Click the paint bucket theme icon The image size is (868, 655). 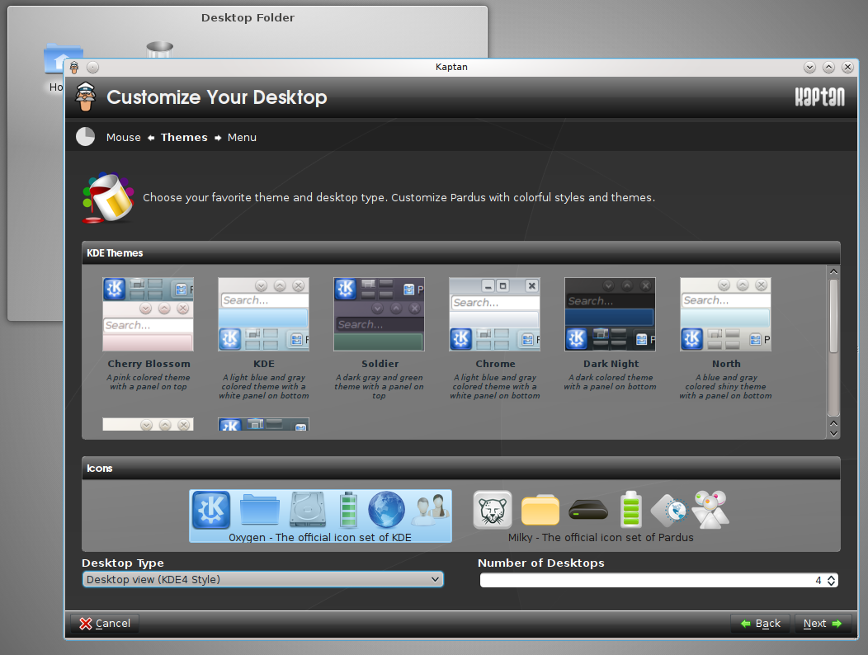pyautogui.click(x=108, y=198)
